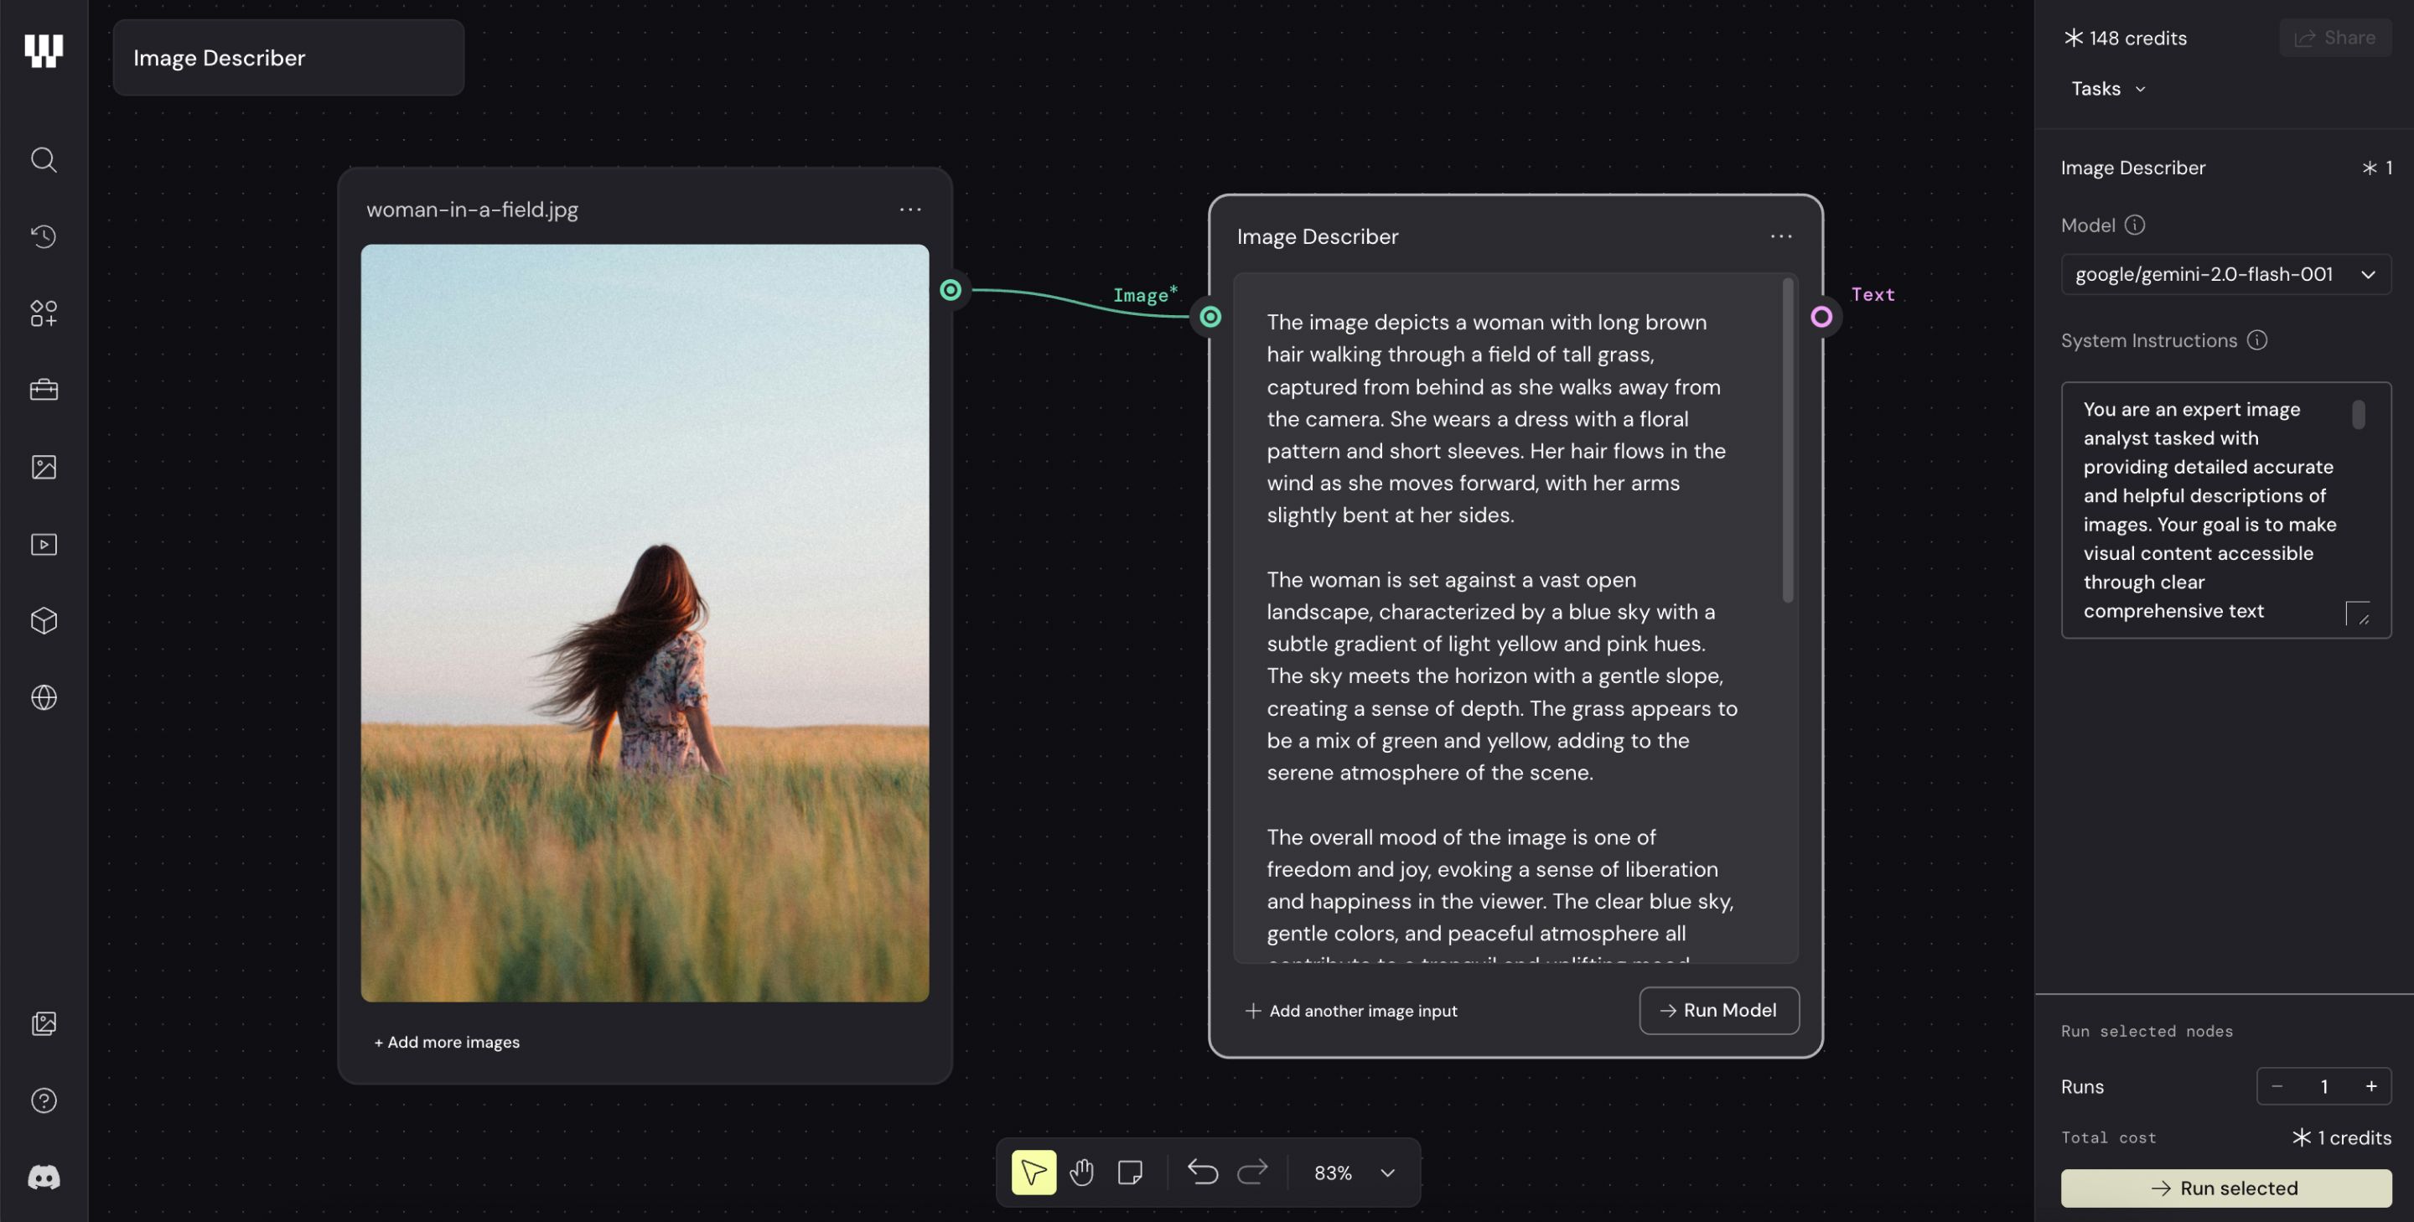Viewport: 2414px width, 1222px height.
Task: Open the google/gemini-2.0-flash-001 model dropdown
Action: 2225,275
